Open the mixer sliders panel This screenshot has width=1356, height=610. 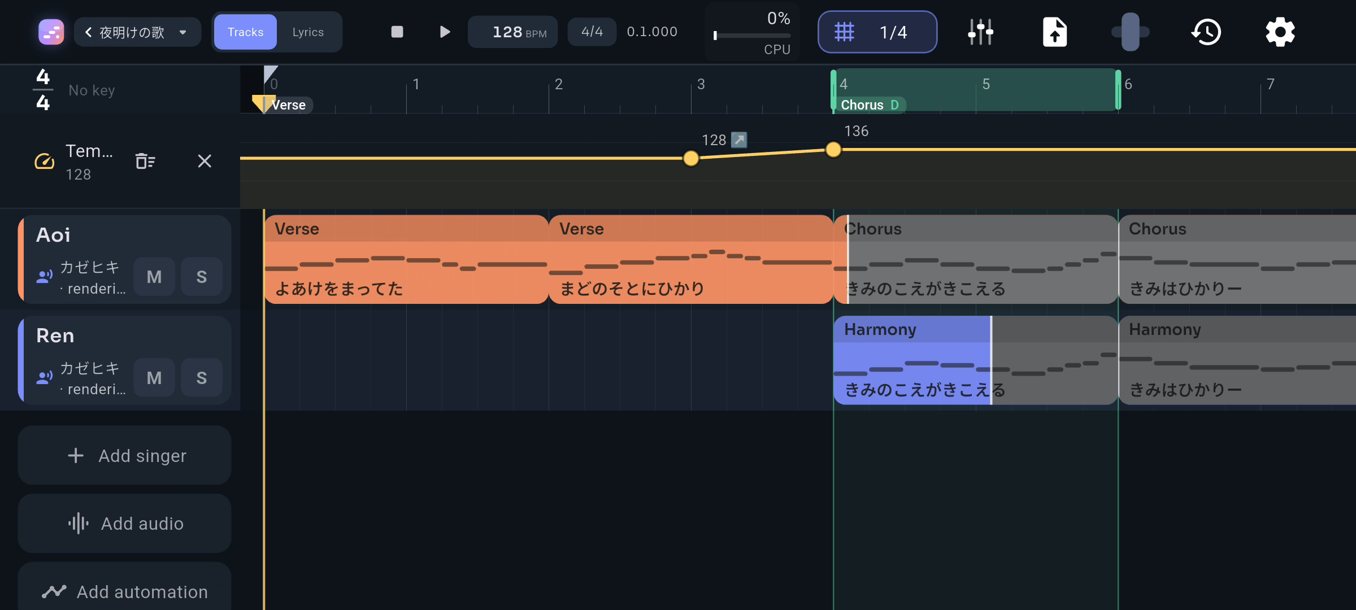coord(980,32)
